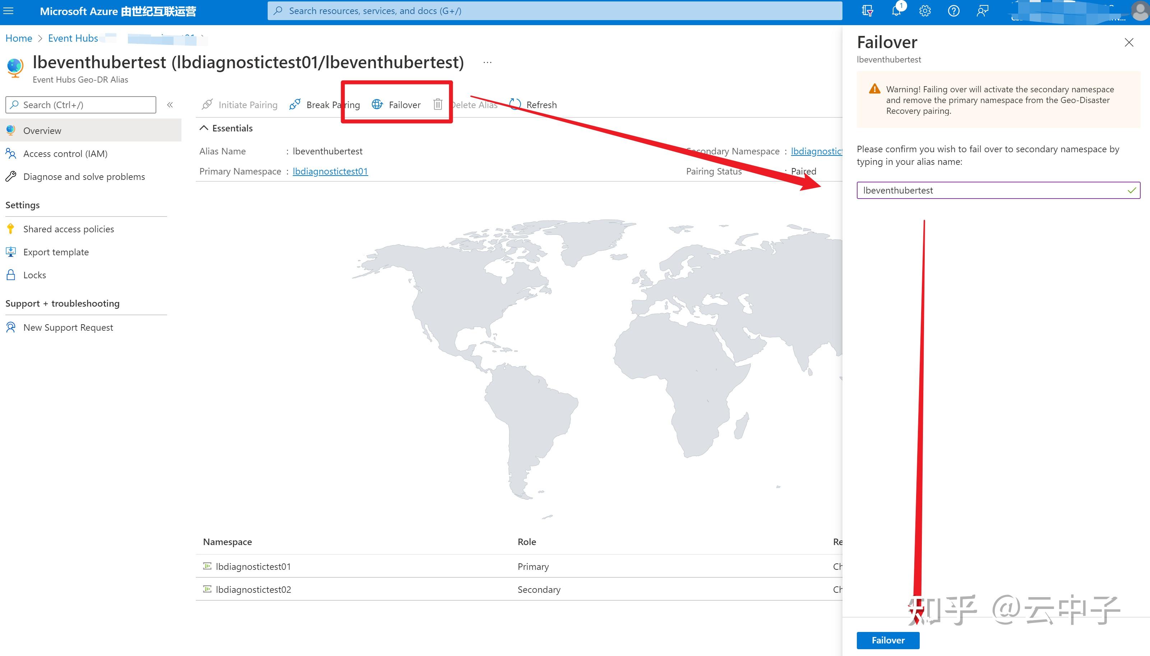Click the Failover confirmation button
Viewport: 1150px width, 656px height.
pyautogui.click(x=888, y=640)
